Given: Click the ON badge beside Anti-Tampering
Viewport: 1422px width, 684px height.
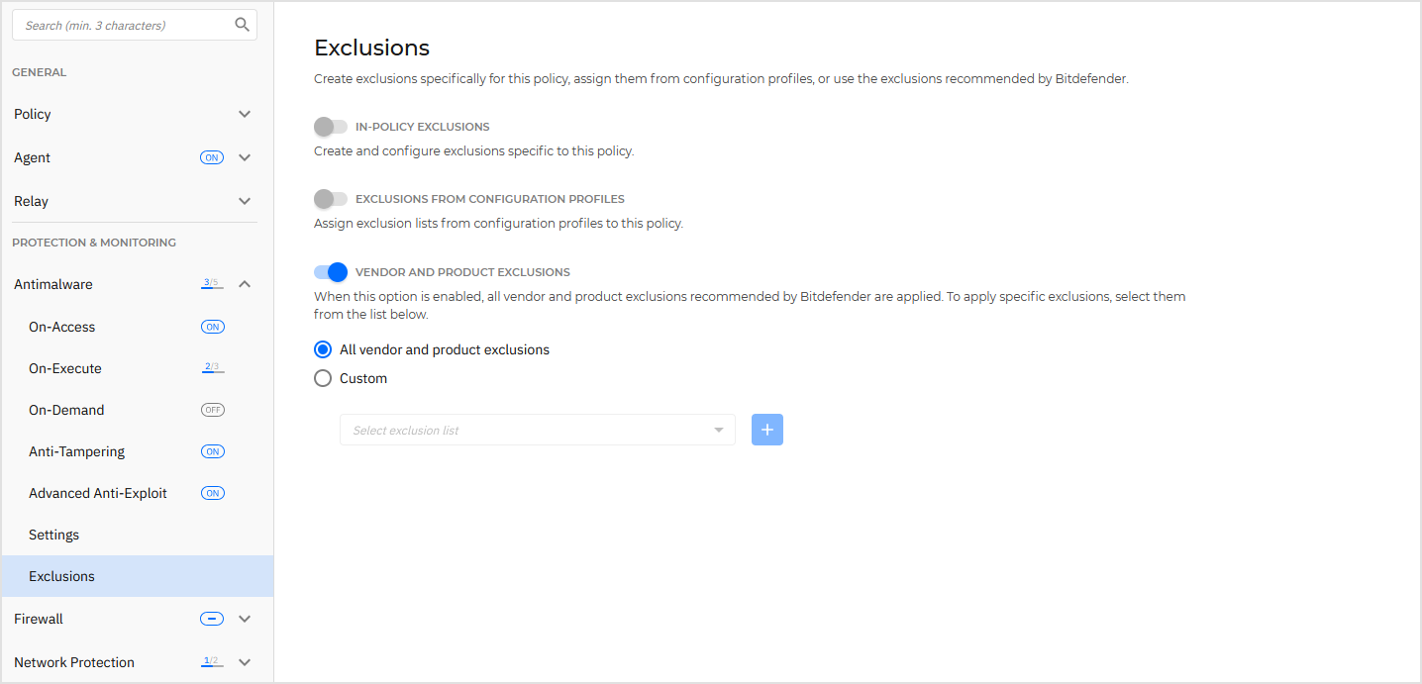Looking at the screenshot, I should 212,450.
